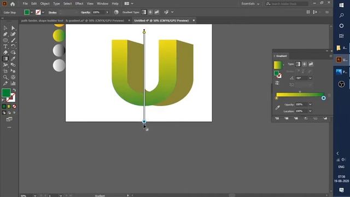350x197 pixels.
Task: Select the Curvature tool
Action: [x=13, y=34]
